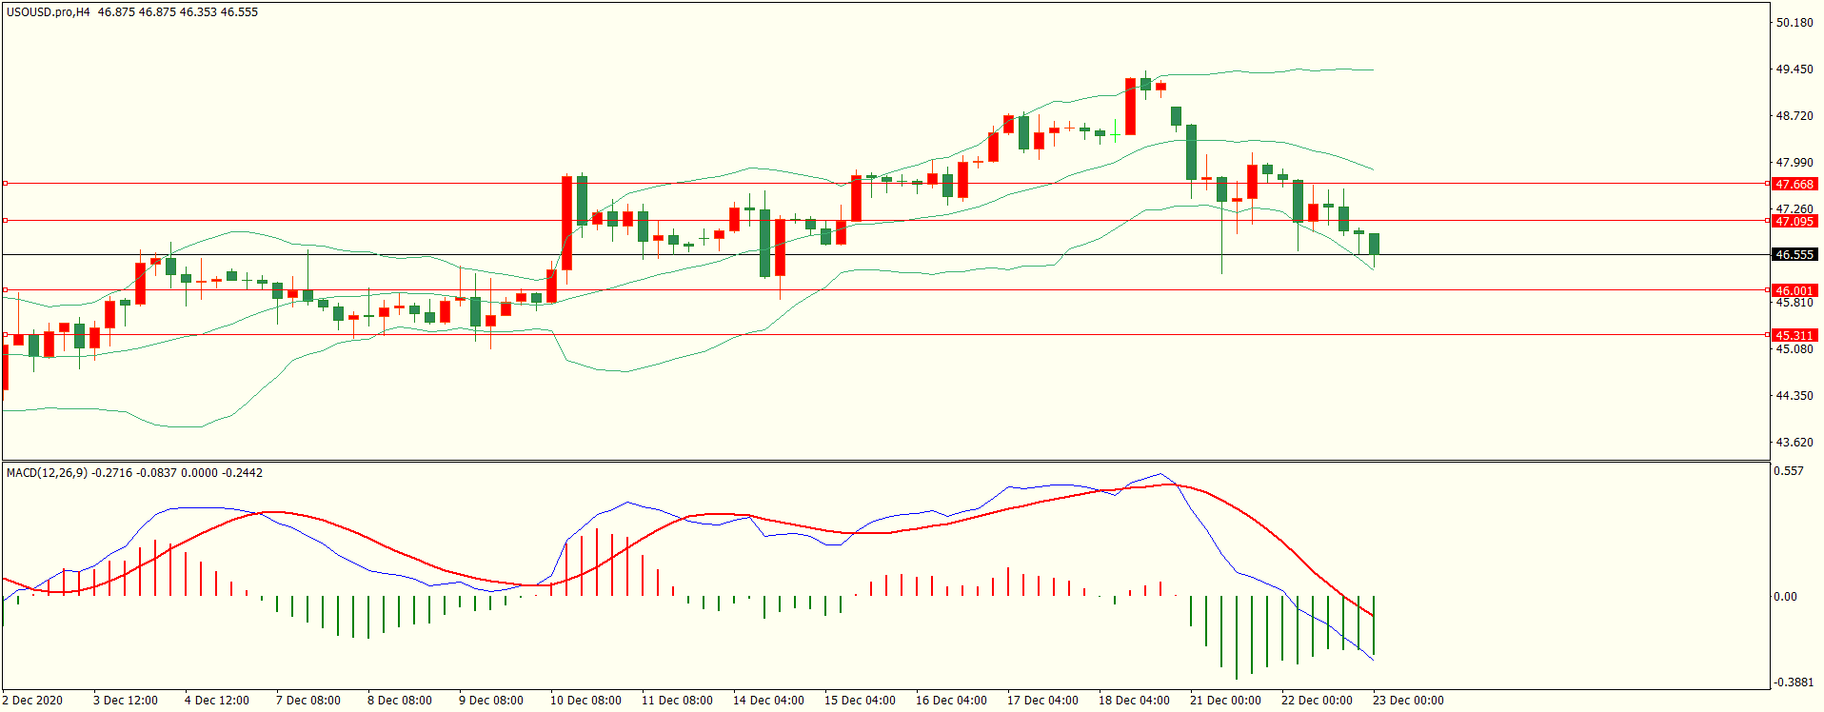Click the 49.450 price scale label
Screen dimensions: 1824x712
point(1794,69)
